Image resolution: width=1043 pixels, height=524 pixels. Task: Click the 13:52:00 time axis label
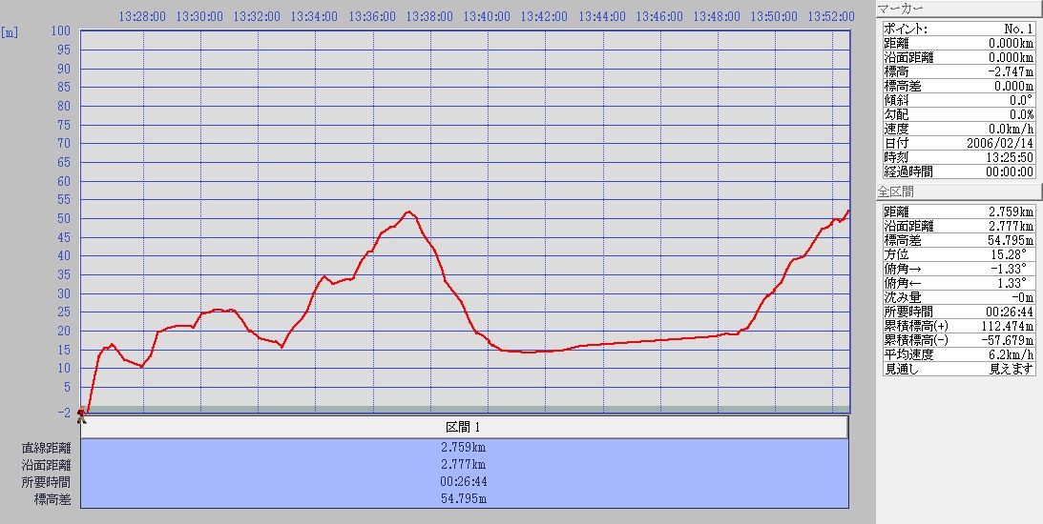click(830, 16)
